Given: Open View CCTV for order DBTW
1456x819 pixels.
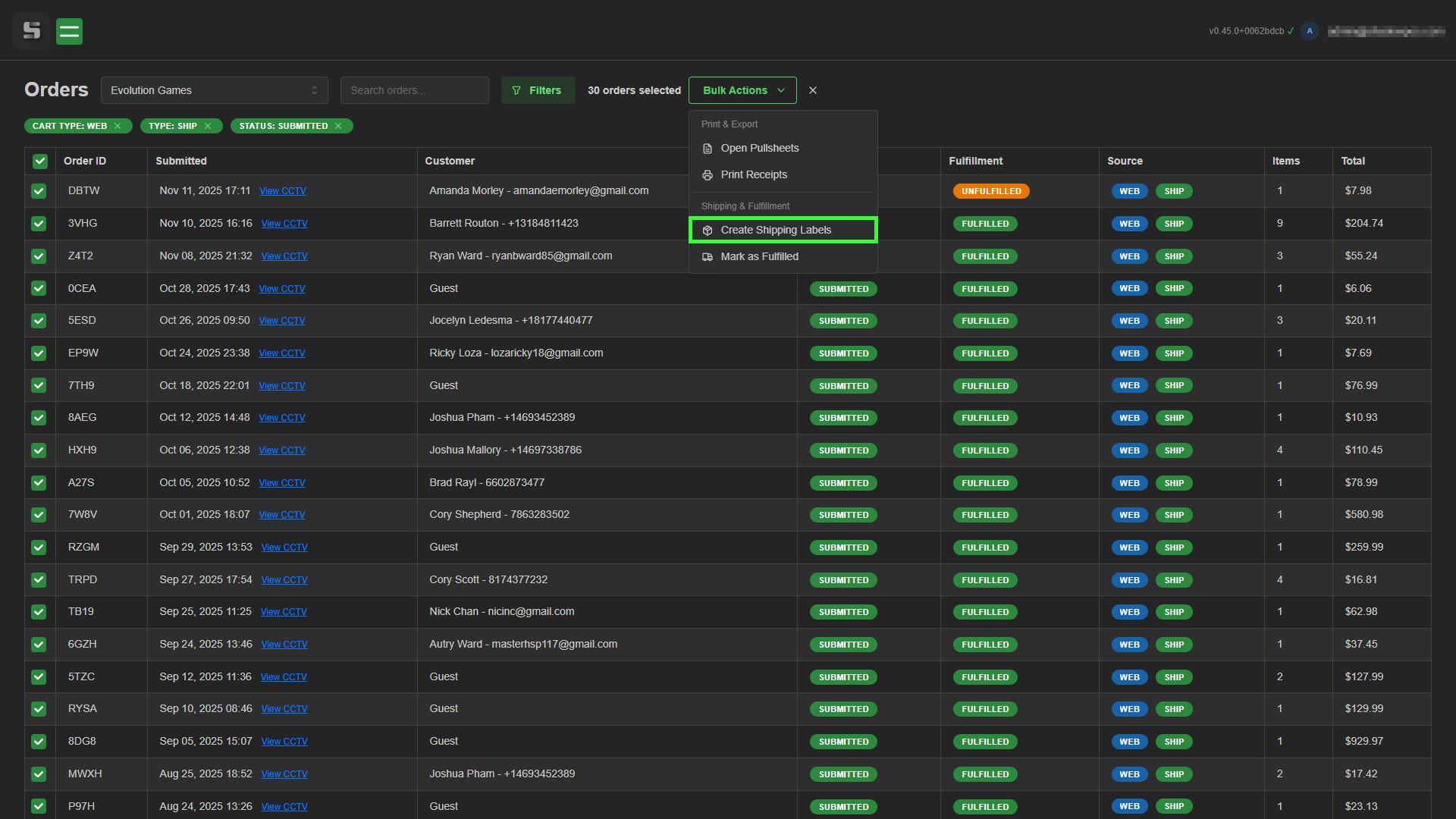Looking at the screenshot, I should (x=283, y=191).
